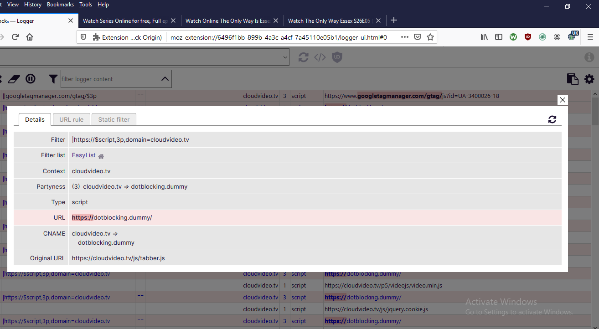Toggle the logger filtering funnel
This screenshot has width=599, height=329.
click(53, 79)
